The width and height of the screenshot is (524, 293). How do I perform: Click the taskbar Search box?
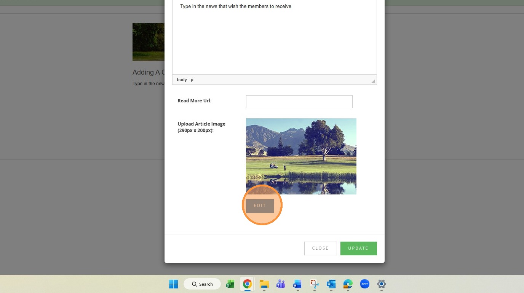pos(202,284)
